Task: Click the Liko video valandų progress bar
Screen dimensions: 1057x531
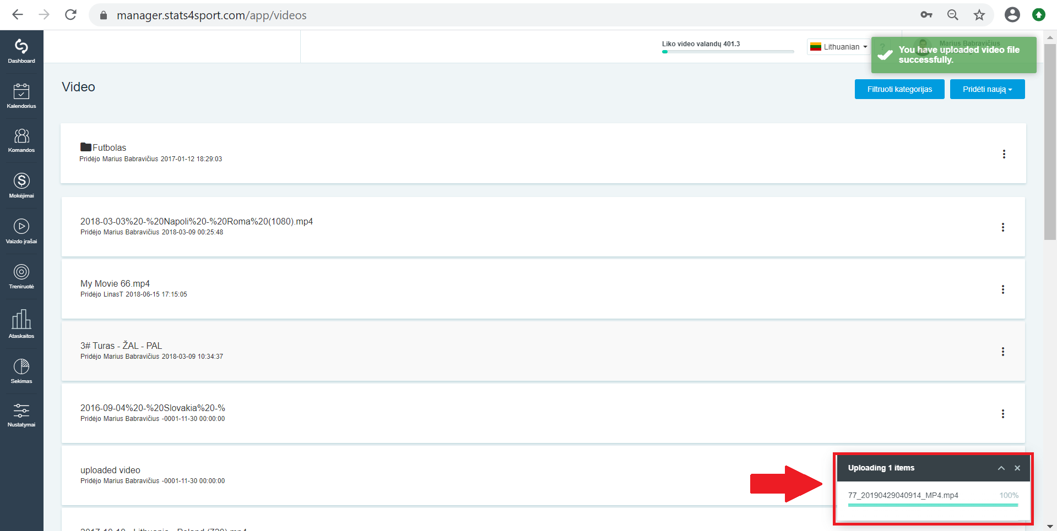Action: click(x=728, y=52)
